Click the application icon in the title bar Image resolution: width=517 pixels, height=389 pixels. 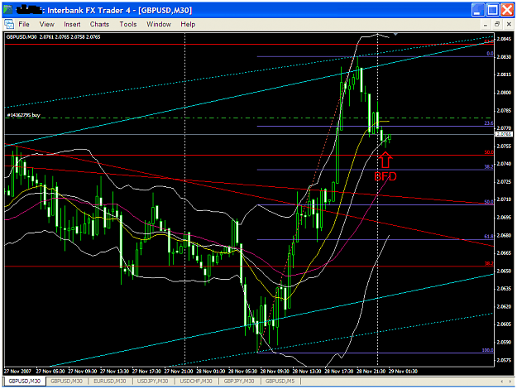(8, 10)
